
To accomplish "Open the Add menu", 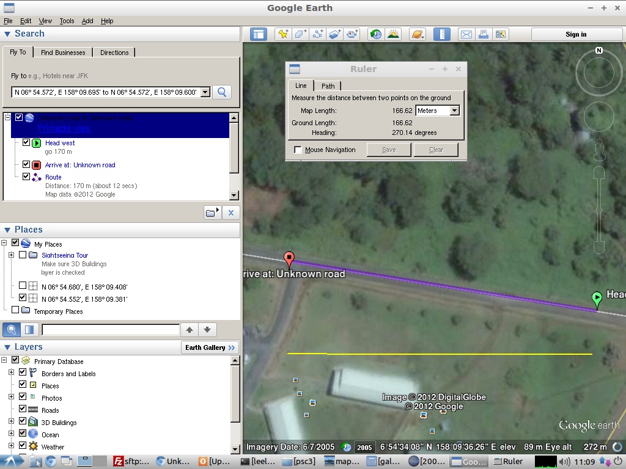I will [87, 21].
